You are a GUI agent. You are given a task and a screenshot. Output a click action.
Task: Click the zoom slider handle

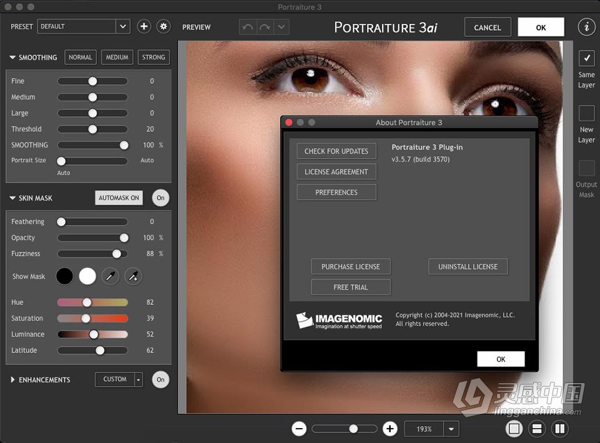(x=354, y=429)
